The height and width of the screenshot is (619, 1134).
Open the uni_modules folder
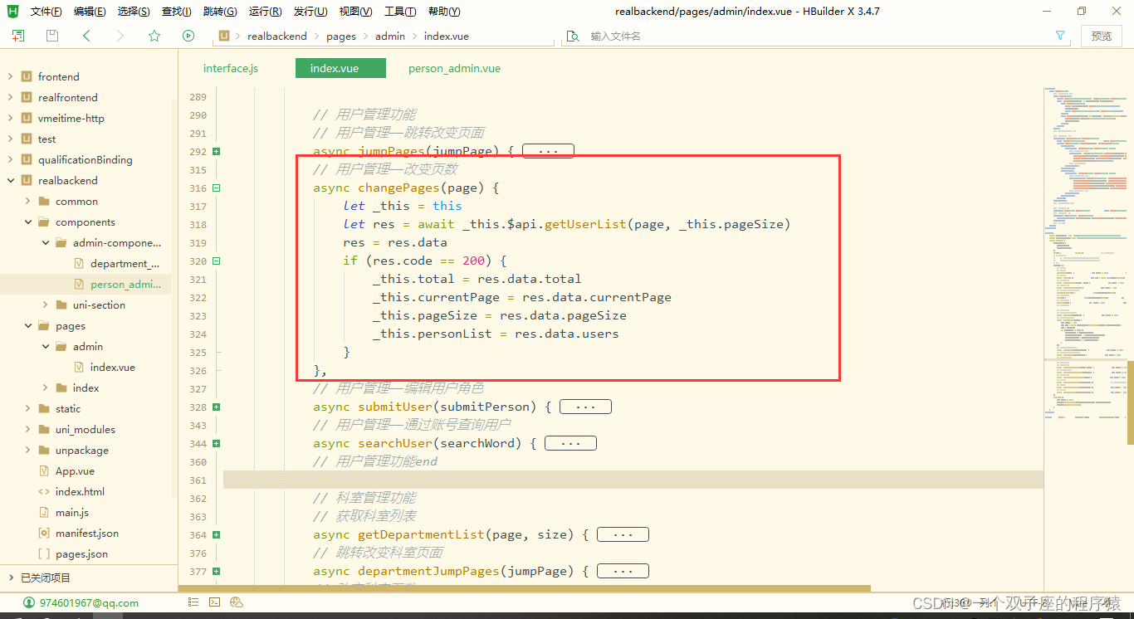(86, 429)
